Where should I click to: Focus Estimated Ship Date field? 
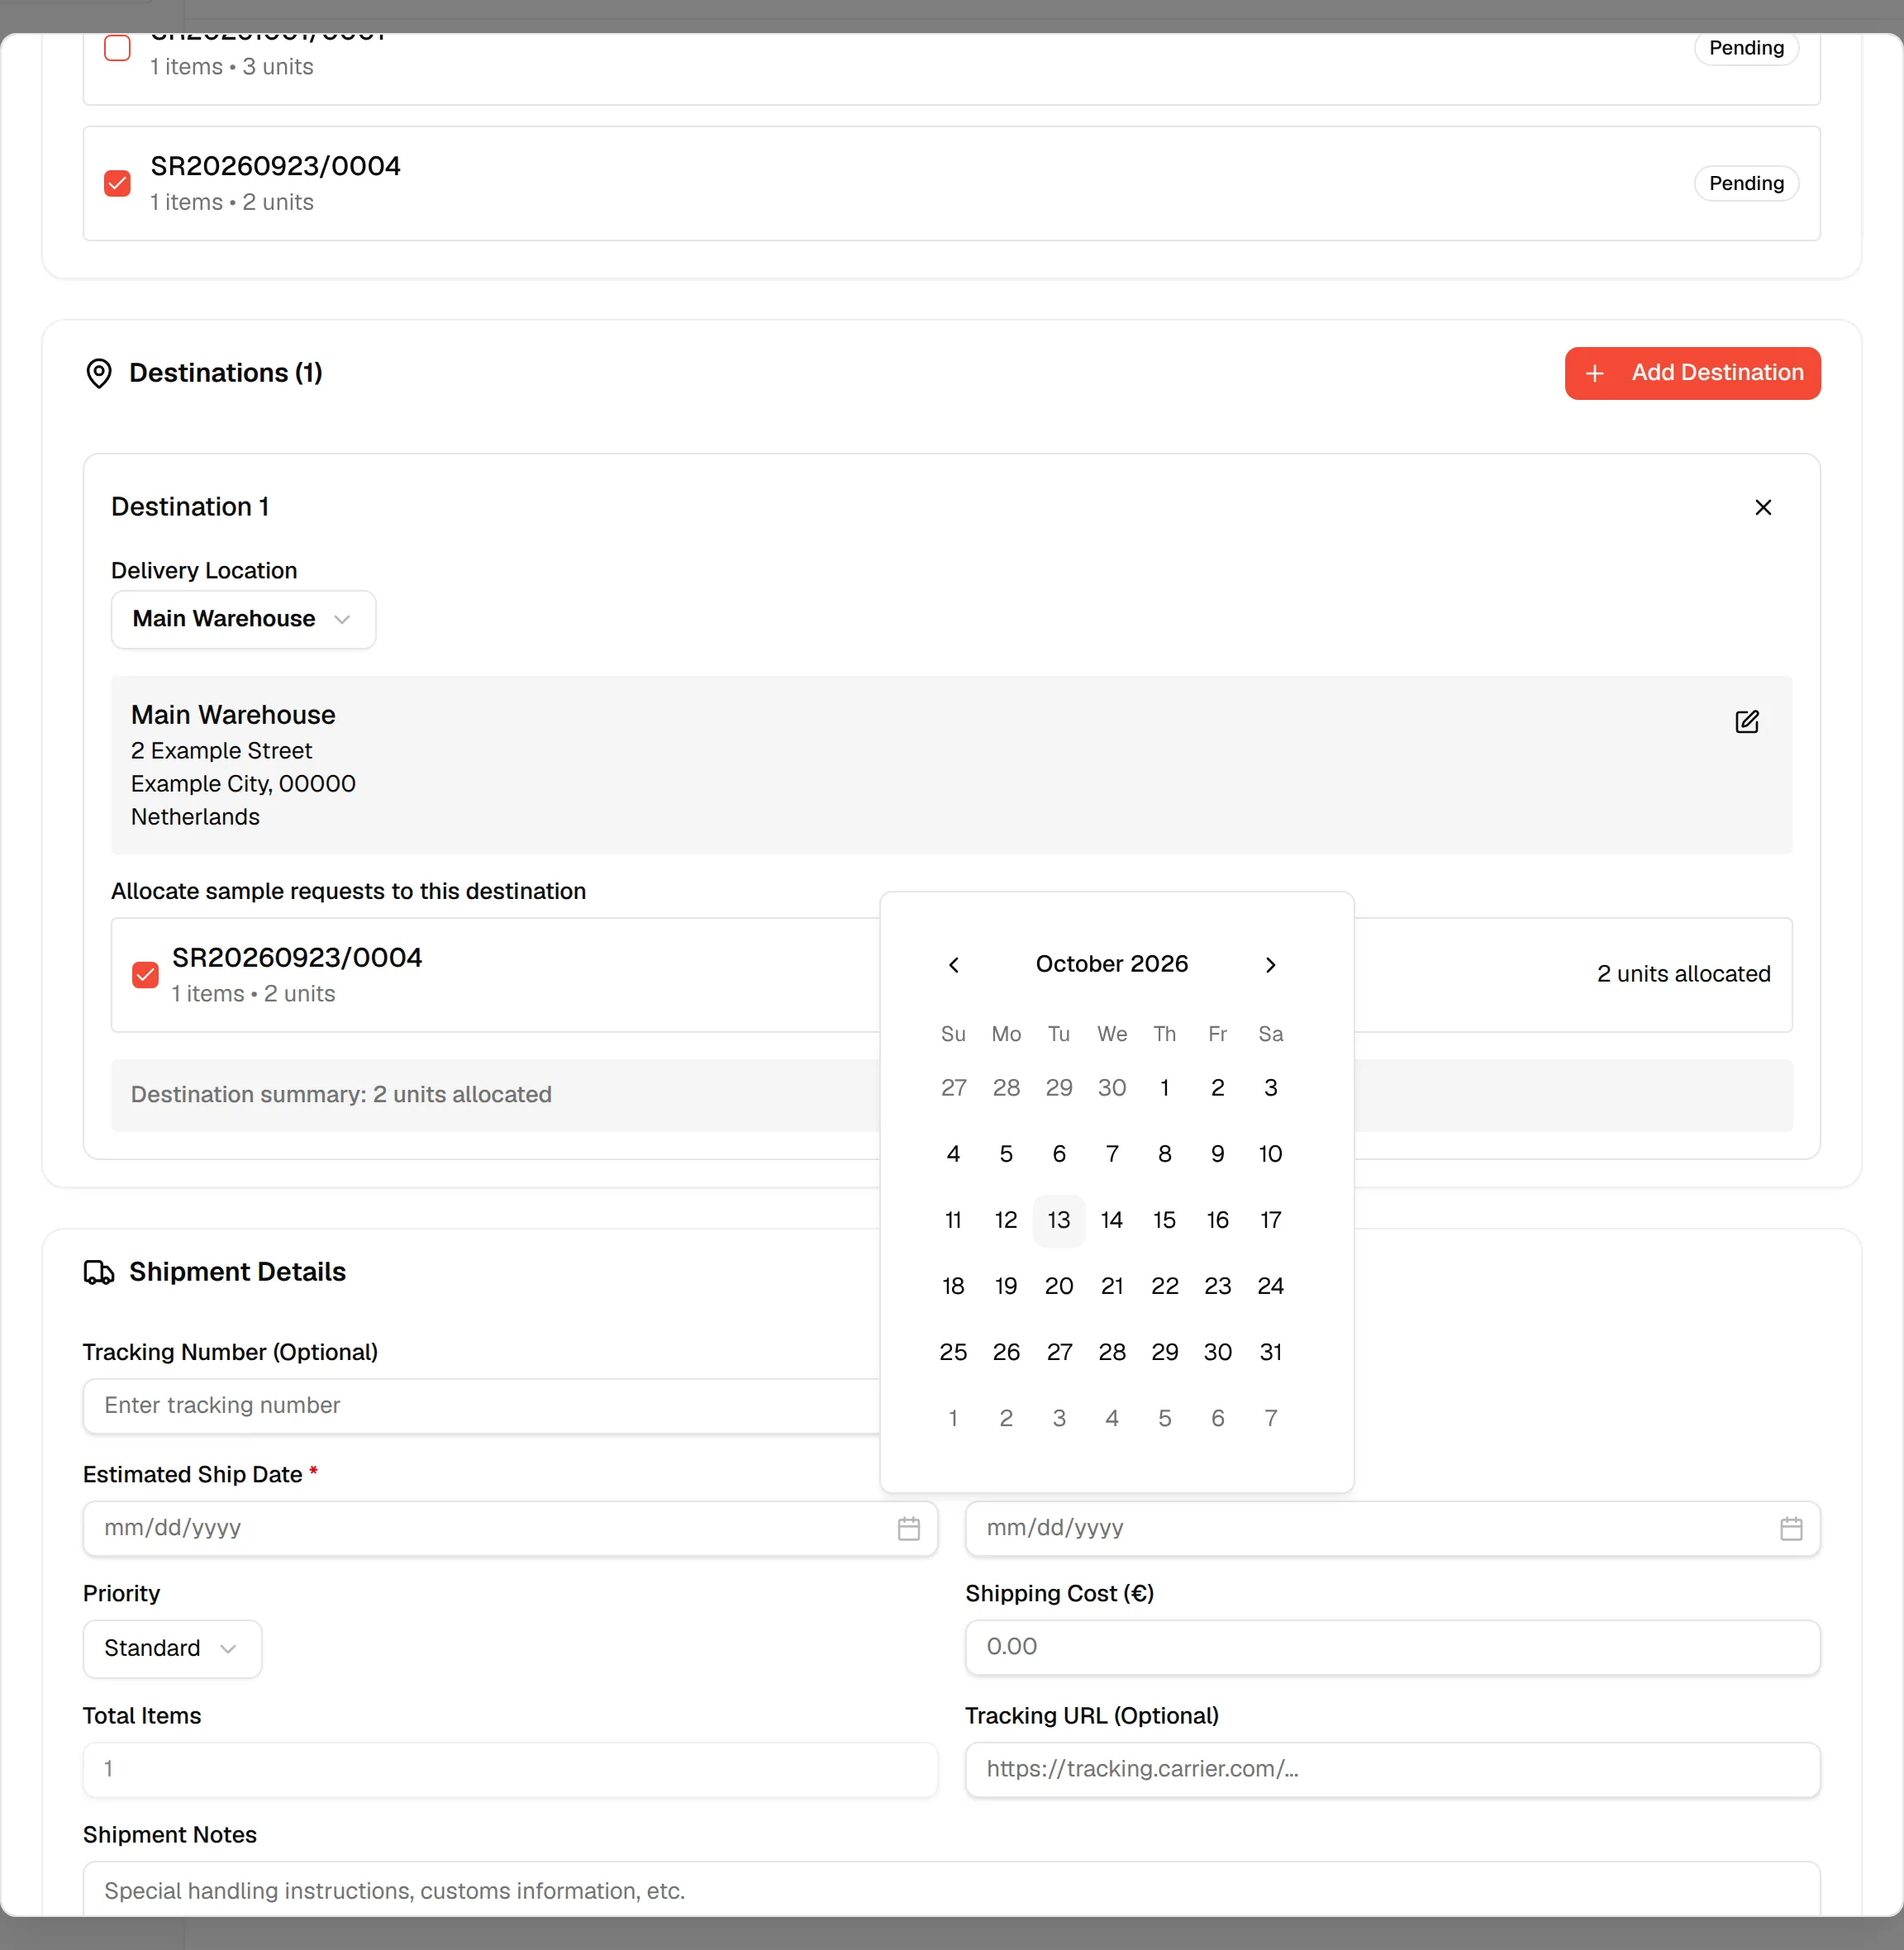click(x=510, y=1528)
